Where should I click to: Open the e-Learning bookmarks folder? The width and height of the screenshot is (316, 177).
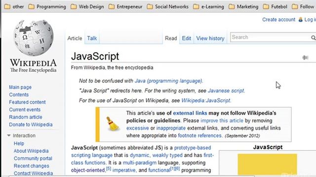[208, 6]
